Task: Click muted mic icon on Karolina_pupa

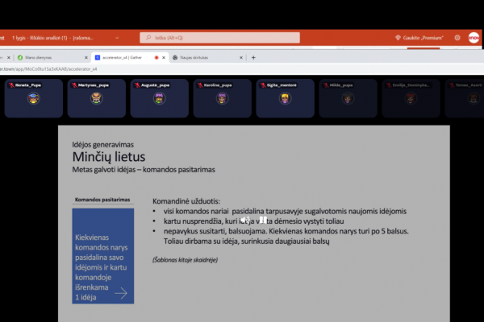Action: [200, 85]
